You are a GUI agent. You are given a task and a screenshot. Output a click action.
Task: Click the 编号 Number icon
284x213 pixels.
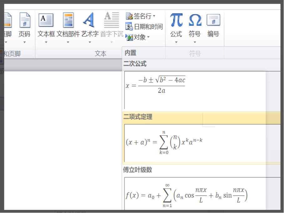pyautogui.click(x=213, y=21)
